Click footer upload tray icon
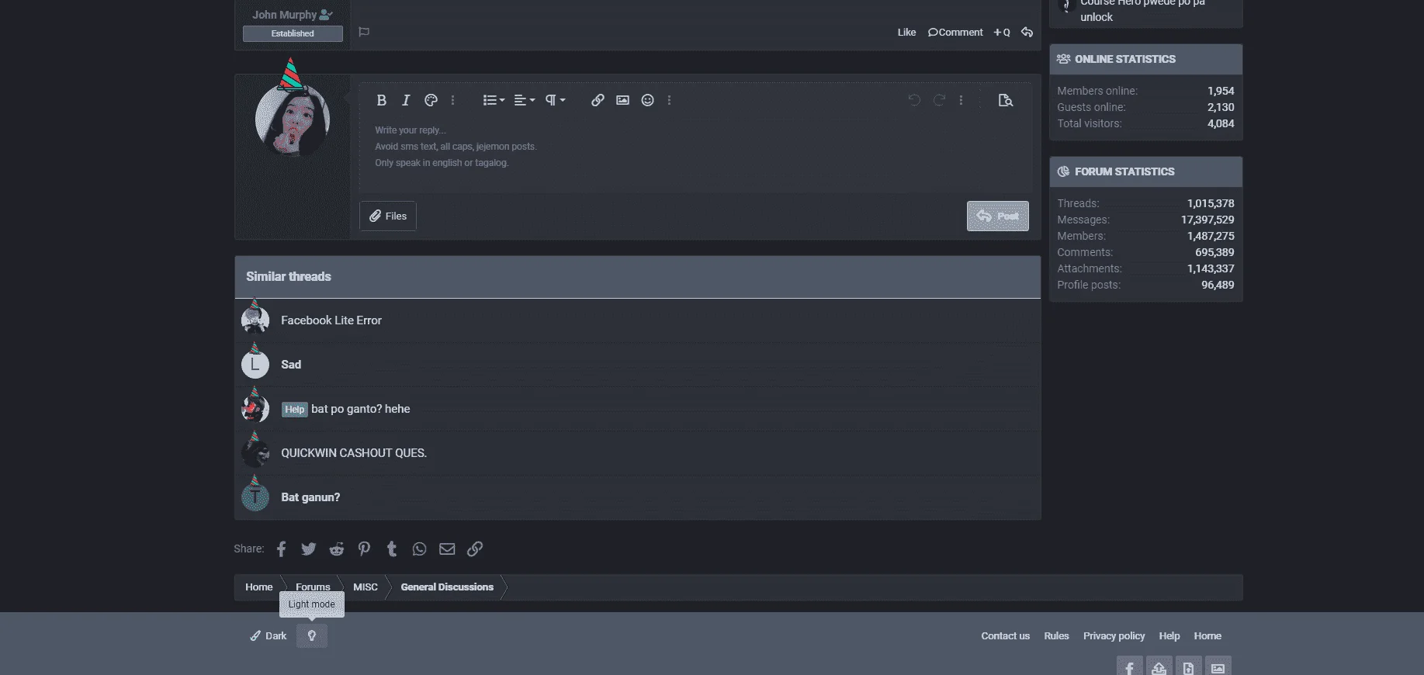 [x=1159, y=667]
